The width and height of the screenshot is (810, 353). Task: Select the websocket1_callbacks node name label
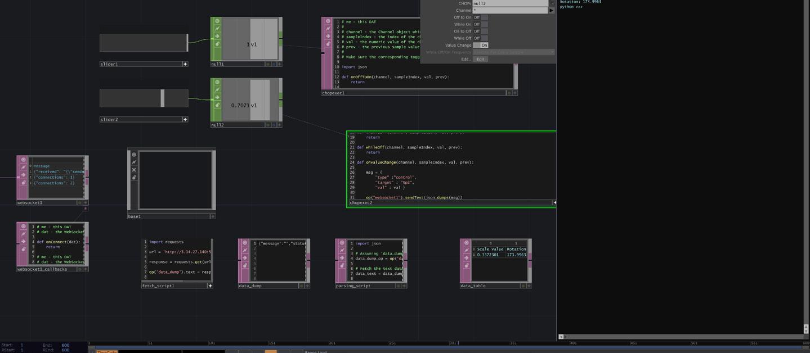[42, 269]
